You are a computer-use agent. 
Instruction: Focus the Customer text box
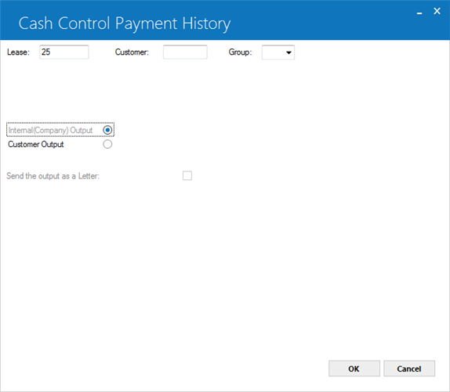185,52
